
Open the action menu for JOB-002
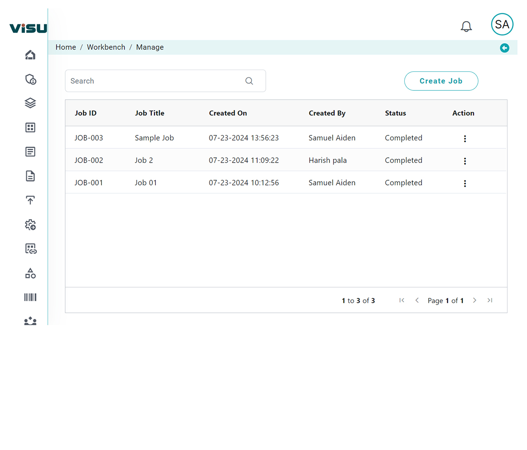click(465, 161)
